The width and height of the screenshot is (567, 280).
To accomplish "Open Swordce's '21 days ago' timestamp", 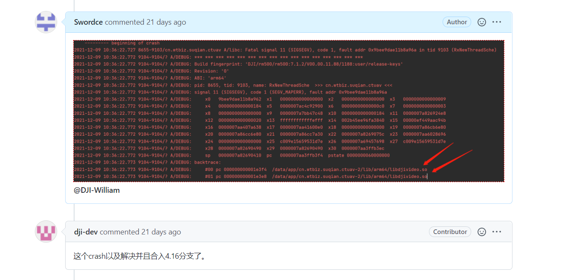I will [166, 22].
